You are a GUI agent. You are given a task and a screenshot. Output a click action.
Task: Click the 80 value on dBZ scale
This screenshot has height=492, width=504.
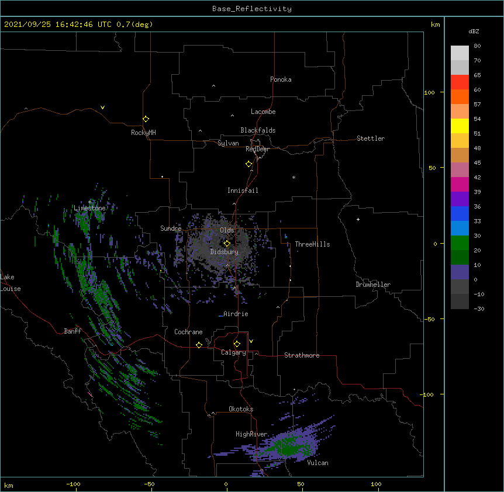(477, 46)
